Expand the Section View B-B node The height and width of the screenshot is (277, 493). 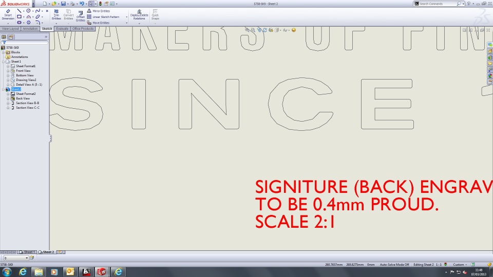[8, 103]
